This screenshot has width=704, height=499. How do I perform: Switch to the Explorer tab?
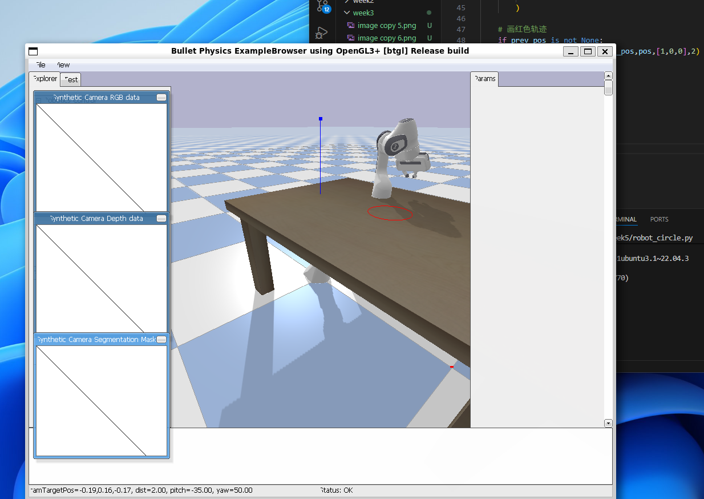(x=44, y=79)
